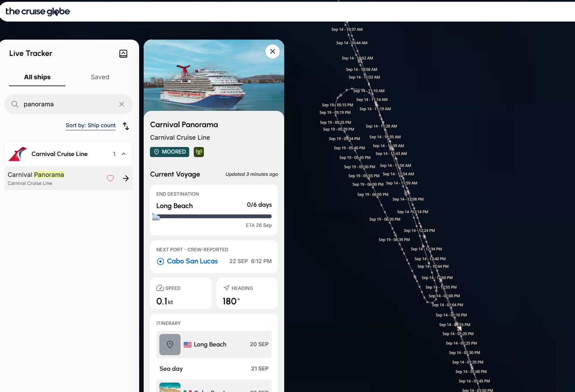The image size is (575, 392).
Task: Open the Cabo San Lucas port link
Action: tap(192, 261)
